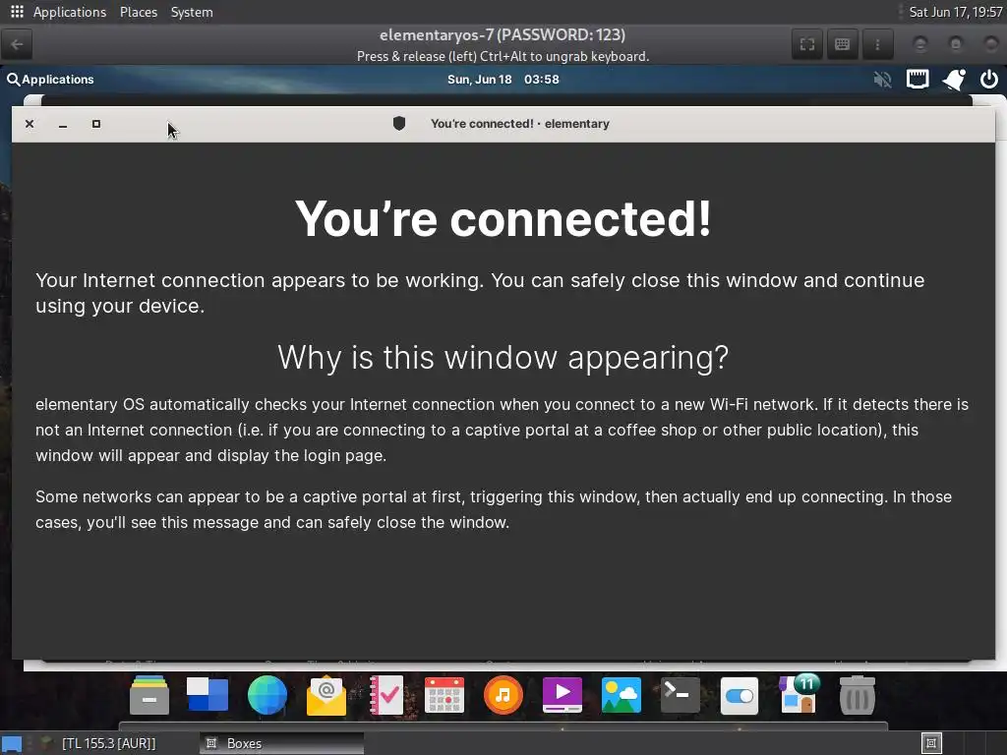Image resolution: width=1007 pixels, height=755 pixels.
Task: Toggle fullscreen in Boxes header bar
Action: [807, 44]
